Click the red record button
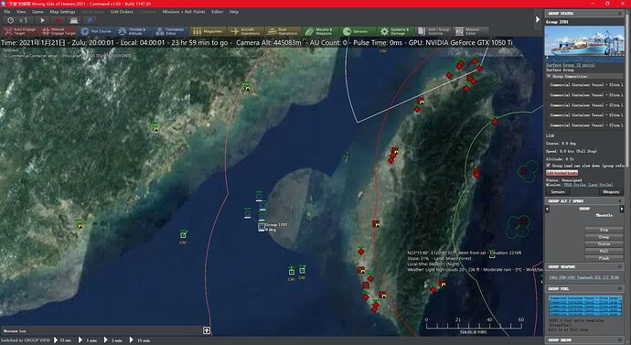Image resolution: width=631 pixels, height=345 pixels. pyautogui.click(x=58, y=20)
